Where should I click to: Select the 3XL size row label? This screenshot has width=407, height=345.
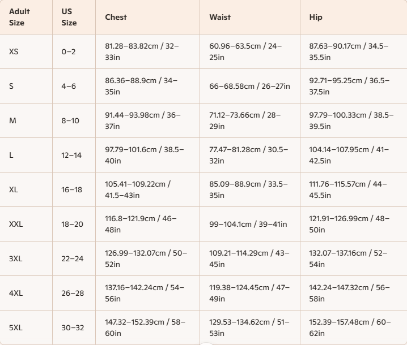(16, 258)
